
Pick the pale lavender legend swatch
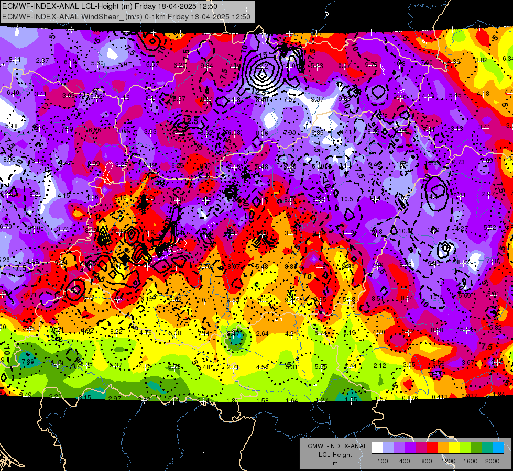388,447
